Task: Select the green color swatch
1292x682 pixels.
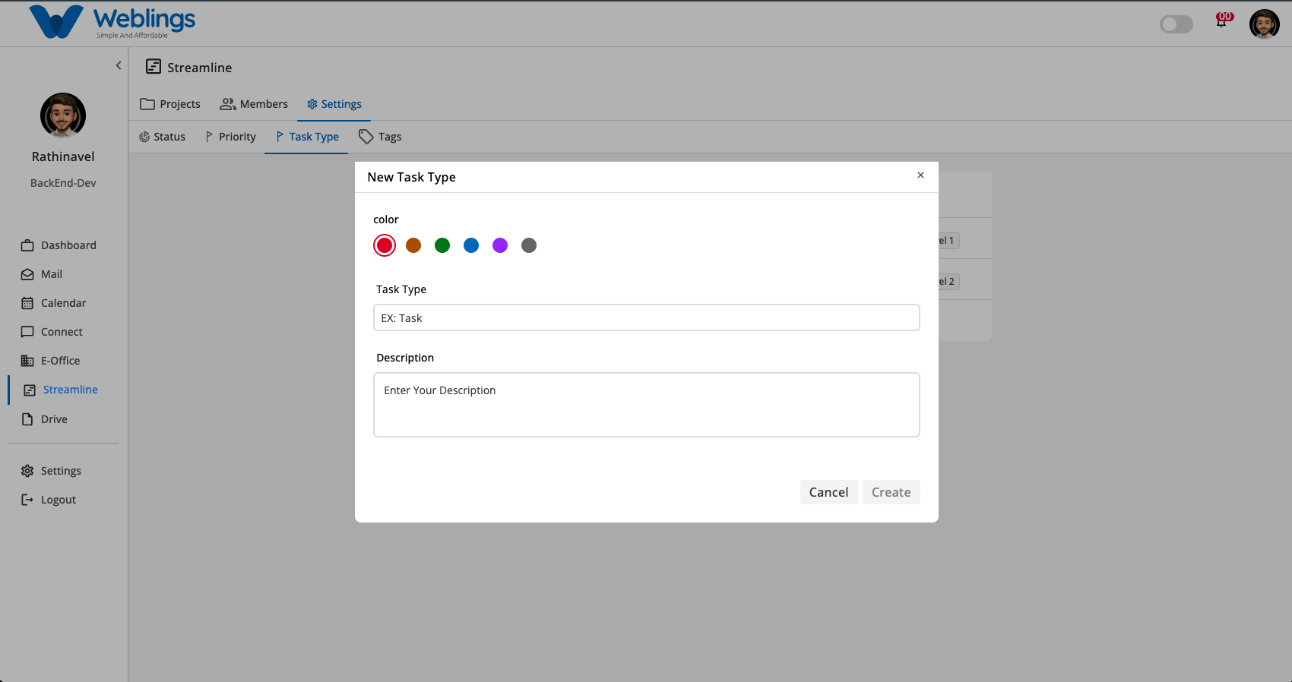Action: tap(442, 245)
